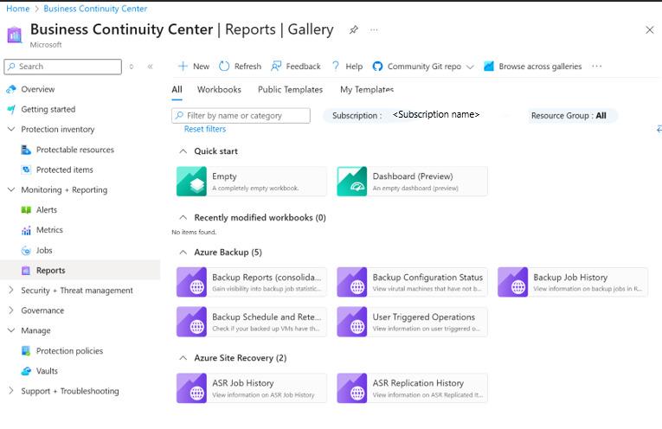
Task: Close the Reports Gallery blade
Action: coord(649,30)
